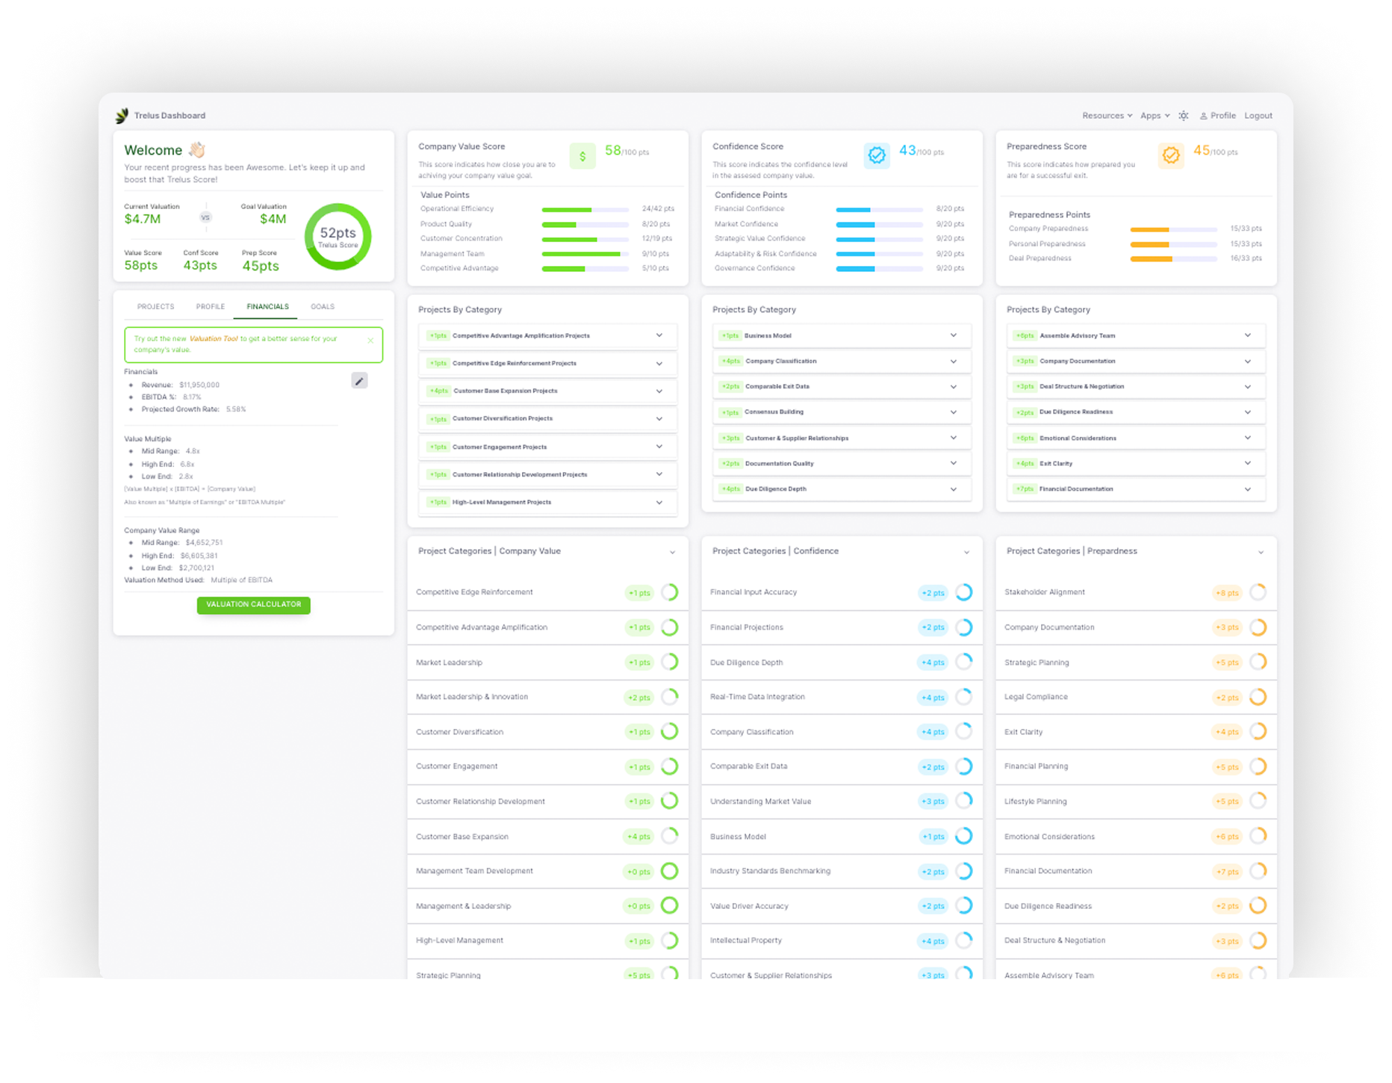Click progress ring for Customer Base Expansion
Screen dimensions: 1392x1083
coord(670,837)
